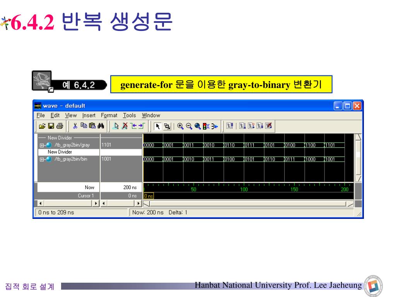Click the Run All toolbar icon
The height and width of the screenshot is (297, 396).
260,126
